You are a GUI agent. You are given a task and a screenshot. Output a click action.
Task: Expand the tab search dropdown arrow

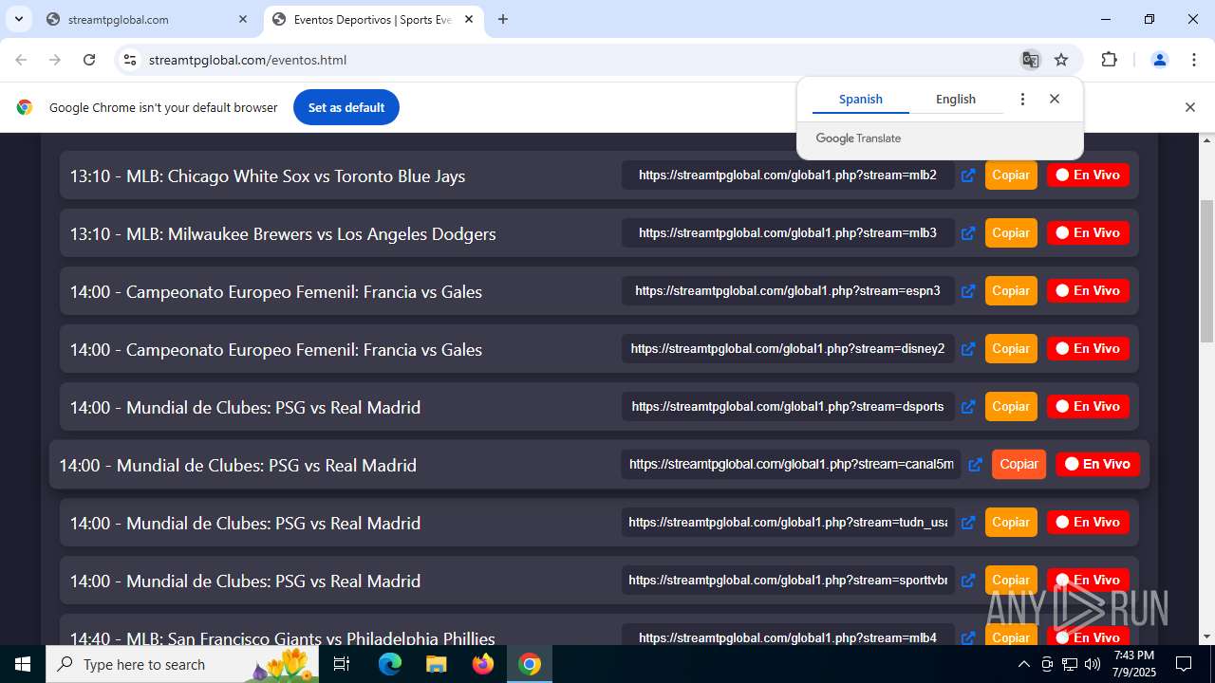click(x=18, y=19)
